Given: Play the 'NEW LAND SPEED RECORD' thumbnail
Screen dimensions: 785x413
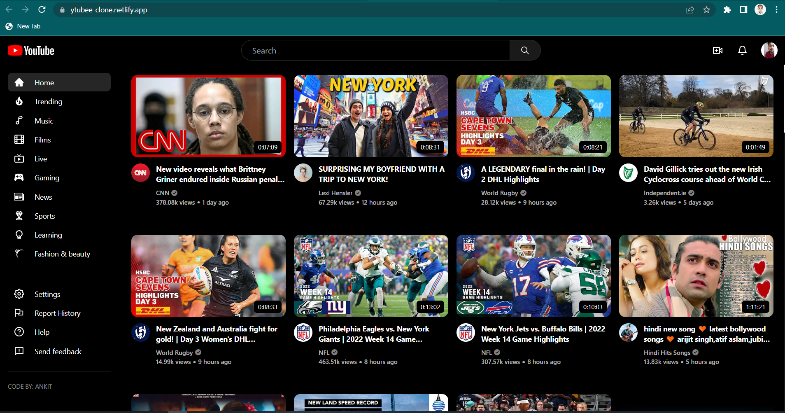Looking at the screenshot, I should [x=371, y=403].
